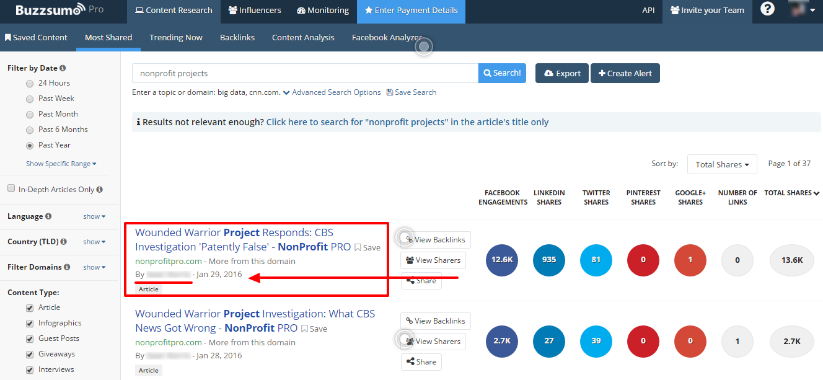Open the help question mark icon

767,9
